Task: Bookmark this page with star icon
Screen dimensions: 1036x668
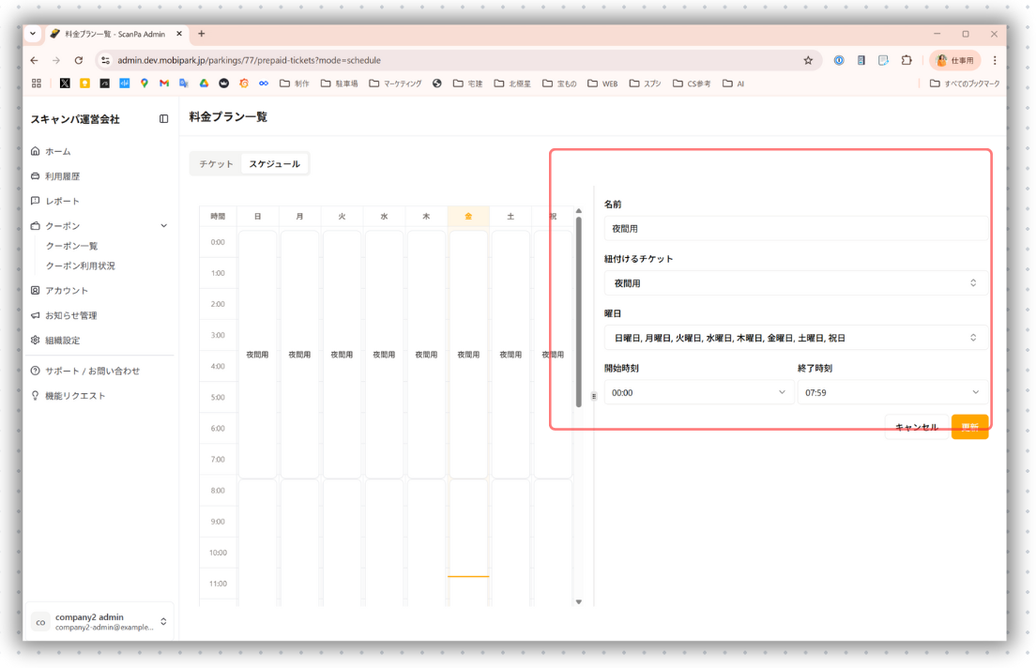Action: (808, 60)
